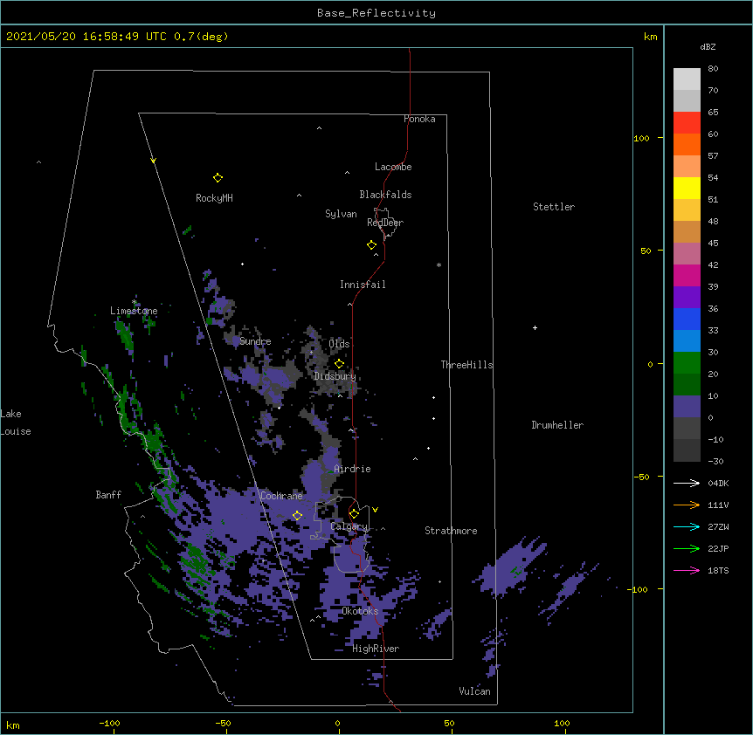Click the Sylvan label
Viewport: 753px width, 735px height.
pyautogui.click(x=341, y=214)
